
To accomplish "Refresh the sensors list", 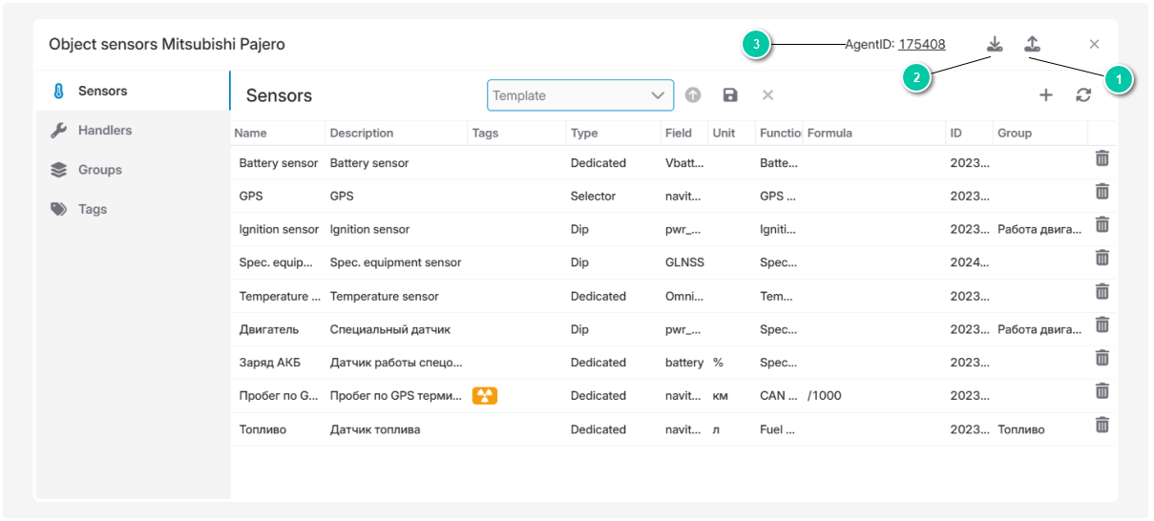I will coord(1083,95).
